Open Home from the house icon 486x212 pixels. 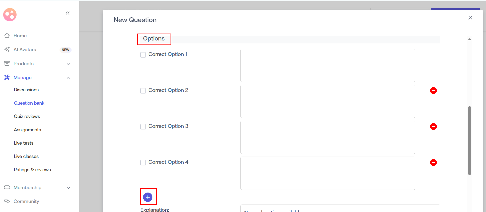(7, 36)
